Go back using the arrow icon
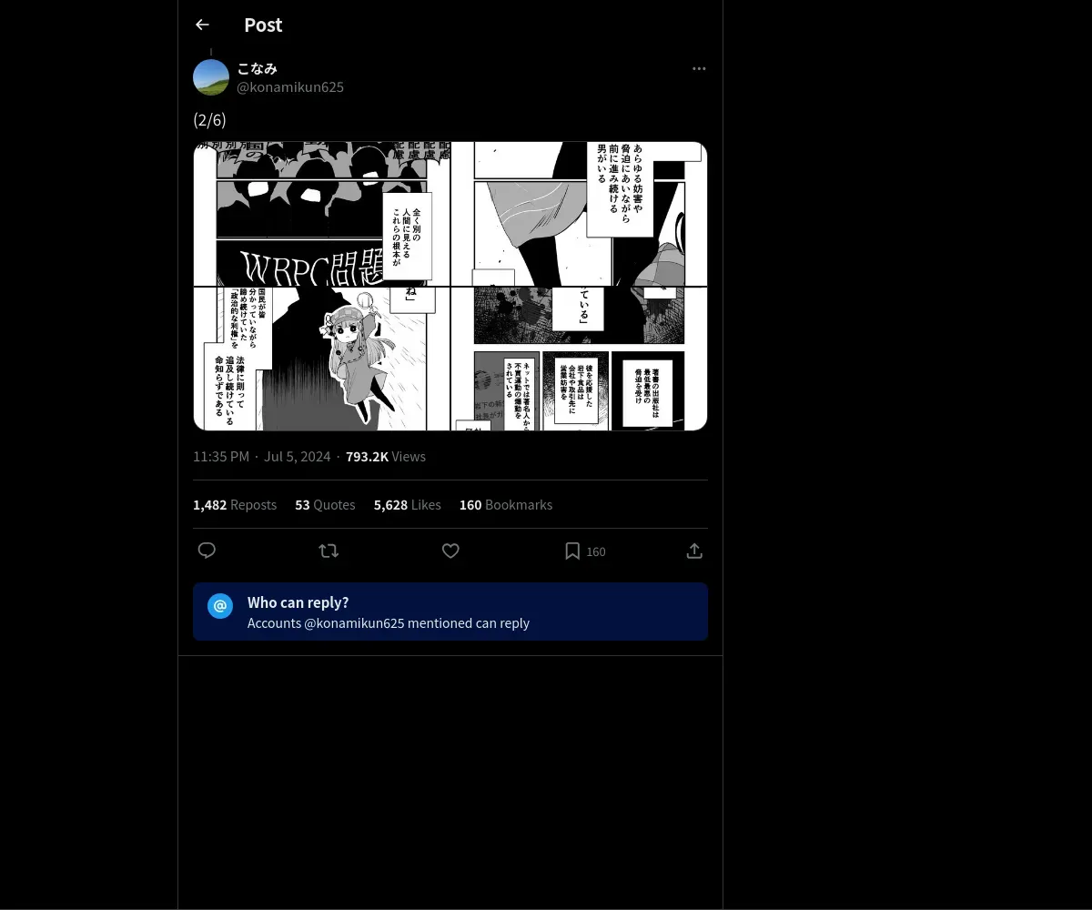The height and width of the screenshot is (910, 1092). point(202,25)
